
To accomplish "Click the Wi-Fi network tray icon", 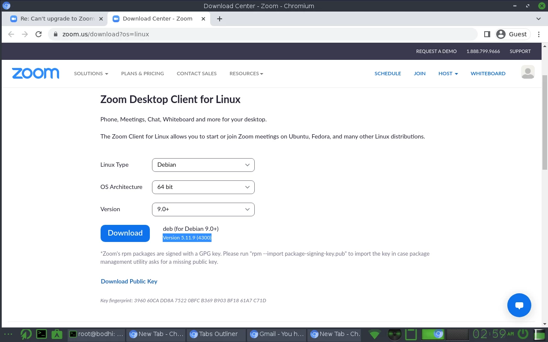I will coord(375,334).
